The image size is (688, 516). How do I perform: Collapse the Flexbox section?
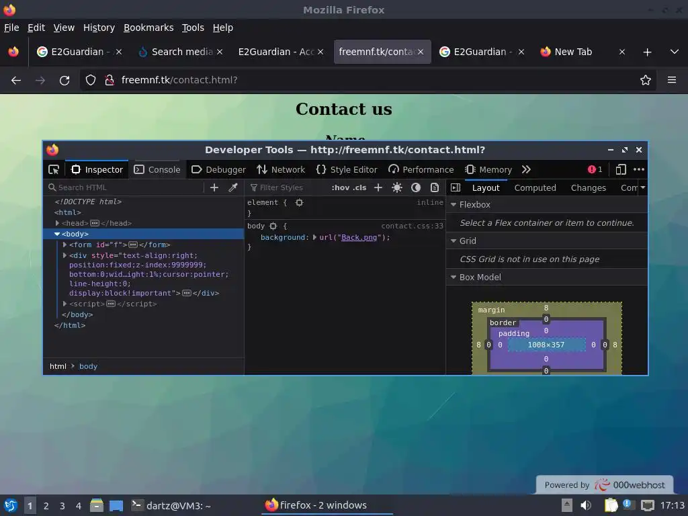[454, 204]
